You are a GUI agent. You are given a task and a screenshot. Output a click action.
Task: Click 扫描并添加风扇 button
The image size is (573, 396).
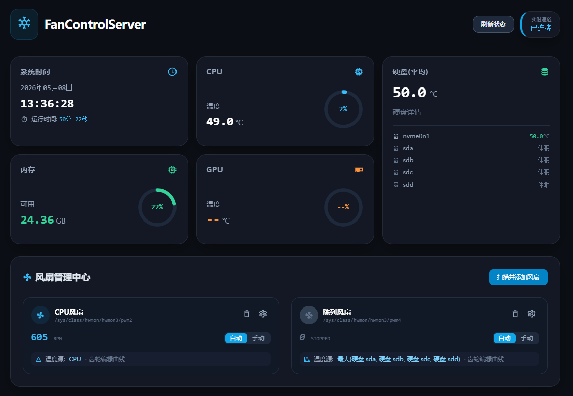(x=518, y=277)
